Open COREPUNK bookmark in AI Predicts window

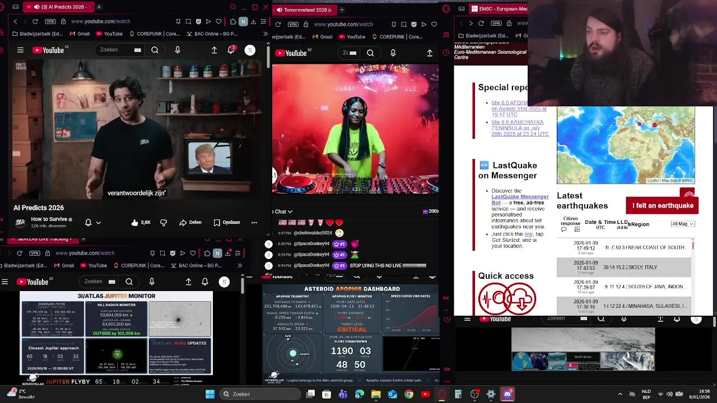[x=155, y=34]
